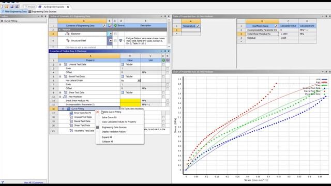Viewport: 331px width, 186px height.
Task: Click the green refresh column C header icon
Action: pyautogui.click(x=115, y=25)
